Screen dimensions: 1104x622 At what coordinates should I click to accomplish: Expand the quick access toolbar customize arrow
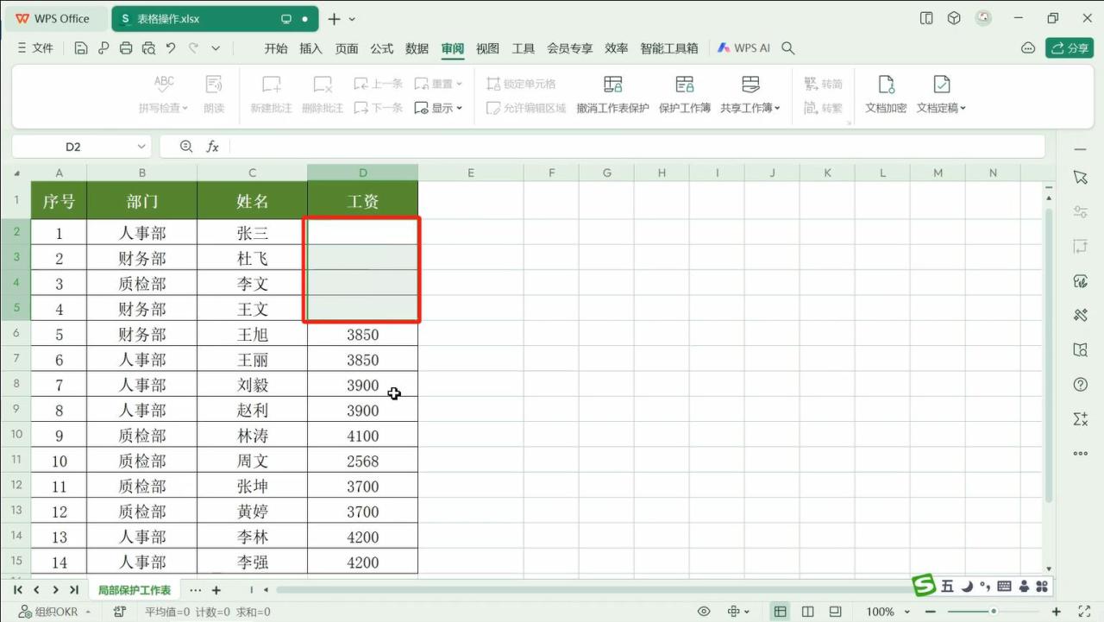coord(216,48)
